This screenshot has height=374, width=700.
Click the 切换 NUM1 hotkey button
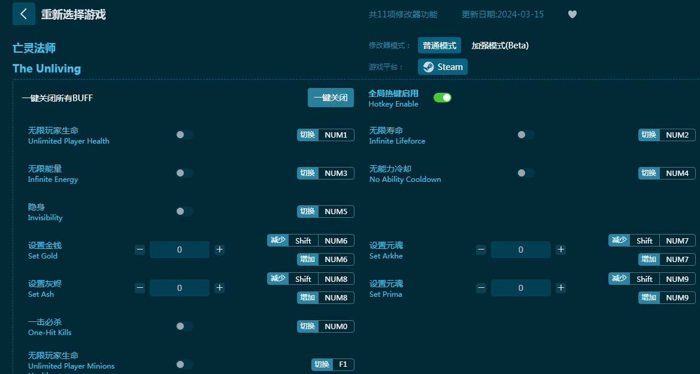point(325,135)
